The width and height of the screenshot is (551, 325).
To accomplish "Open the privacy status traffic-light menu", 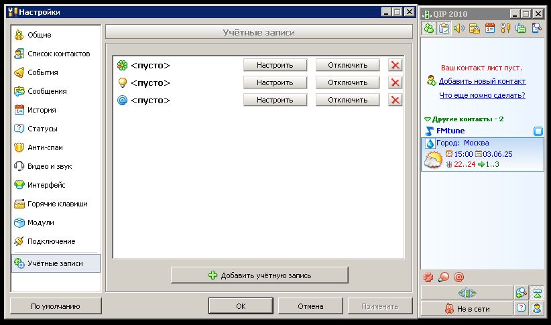I will [x=466, y=293].
